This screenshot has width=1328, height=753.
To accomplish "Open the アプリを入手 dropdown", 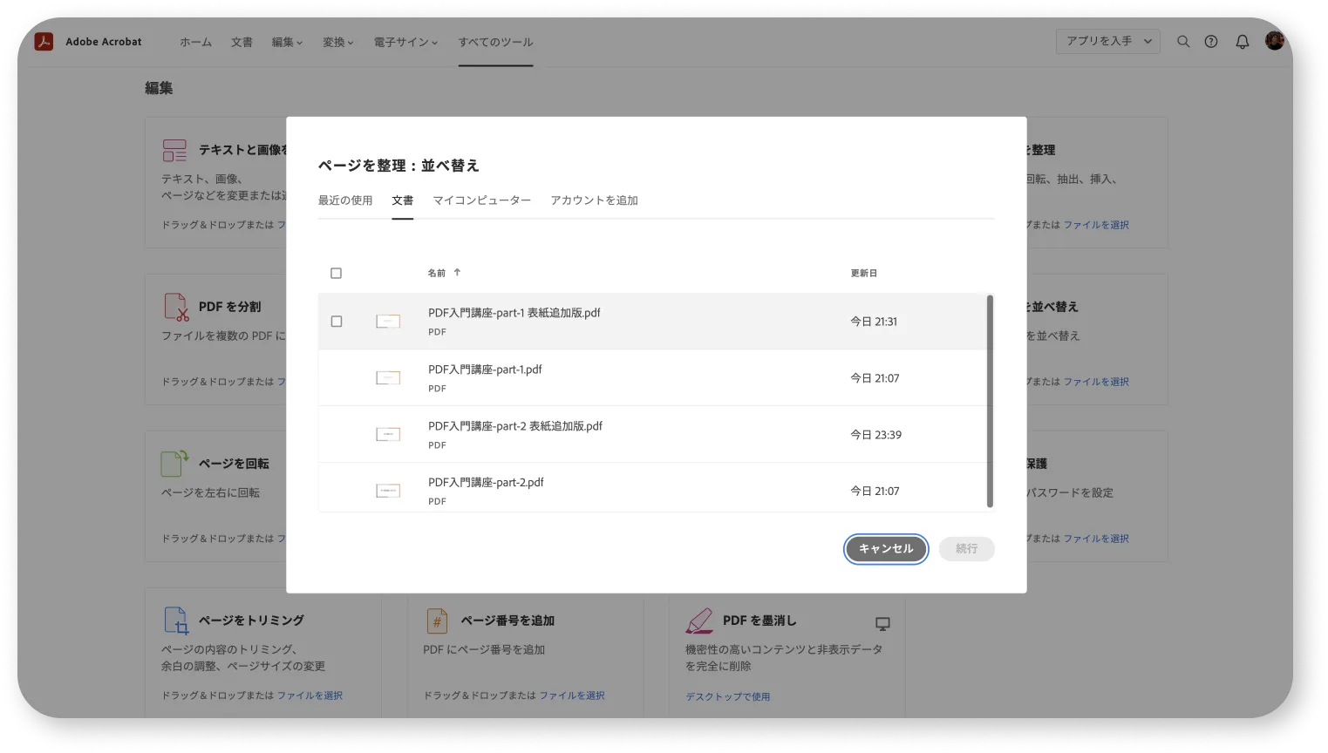I will pos(1108,41).
